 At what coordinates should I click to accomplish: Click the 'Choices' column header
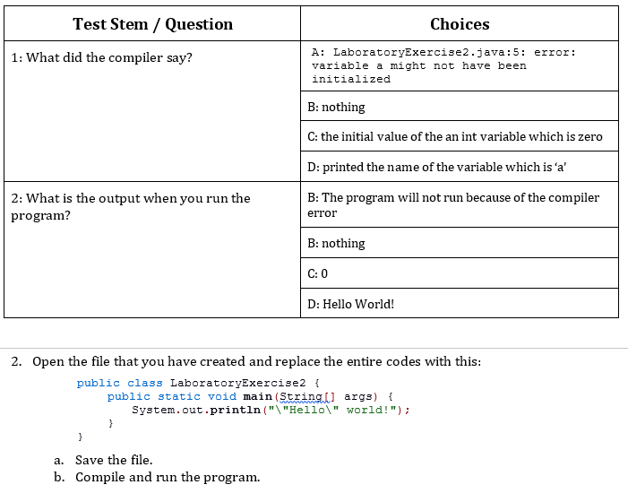(x=460, y=24)
